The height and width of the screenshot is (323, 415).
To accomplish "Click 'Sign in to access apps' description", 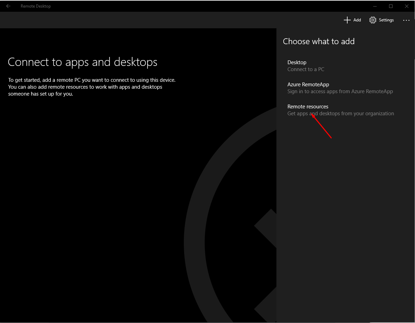I will pos(340,91).
